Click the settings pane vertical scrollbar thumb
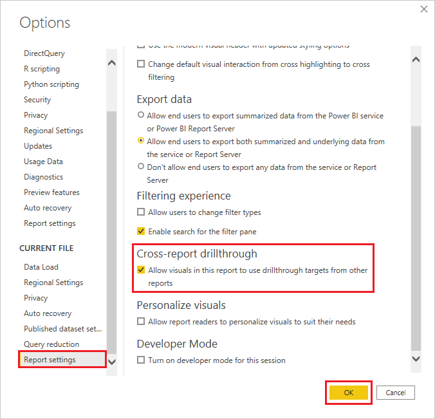The width and height of the screenshot is (435, 419). (416, 238)
